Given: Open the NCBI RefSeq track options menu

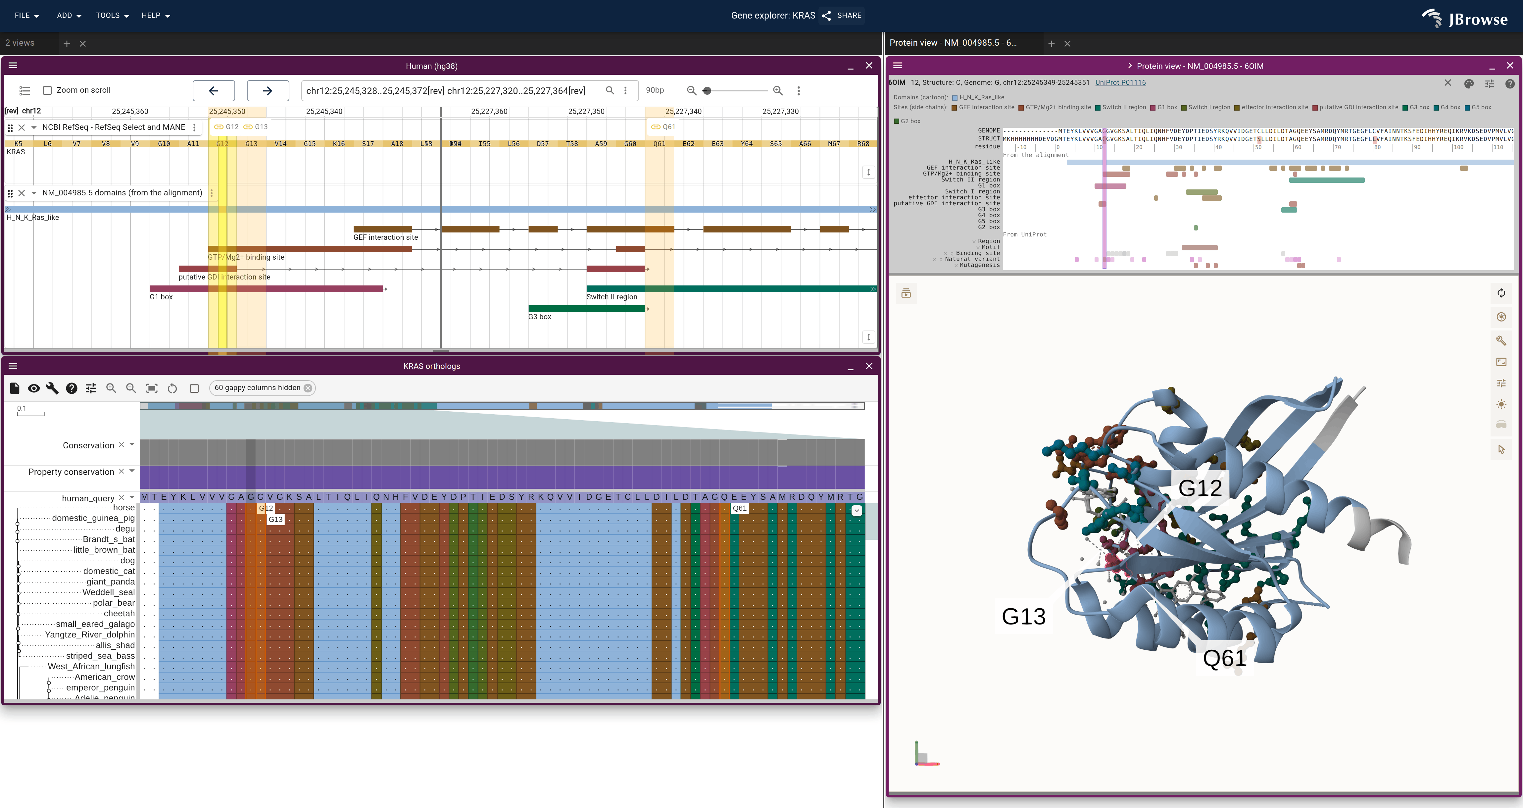Looking at the screenshot, I should tap(195, 127).
